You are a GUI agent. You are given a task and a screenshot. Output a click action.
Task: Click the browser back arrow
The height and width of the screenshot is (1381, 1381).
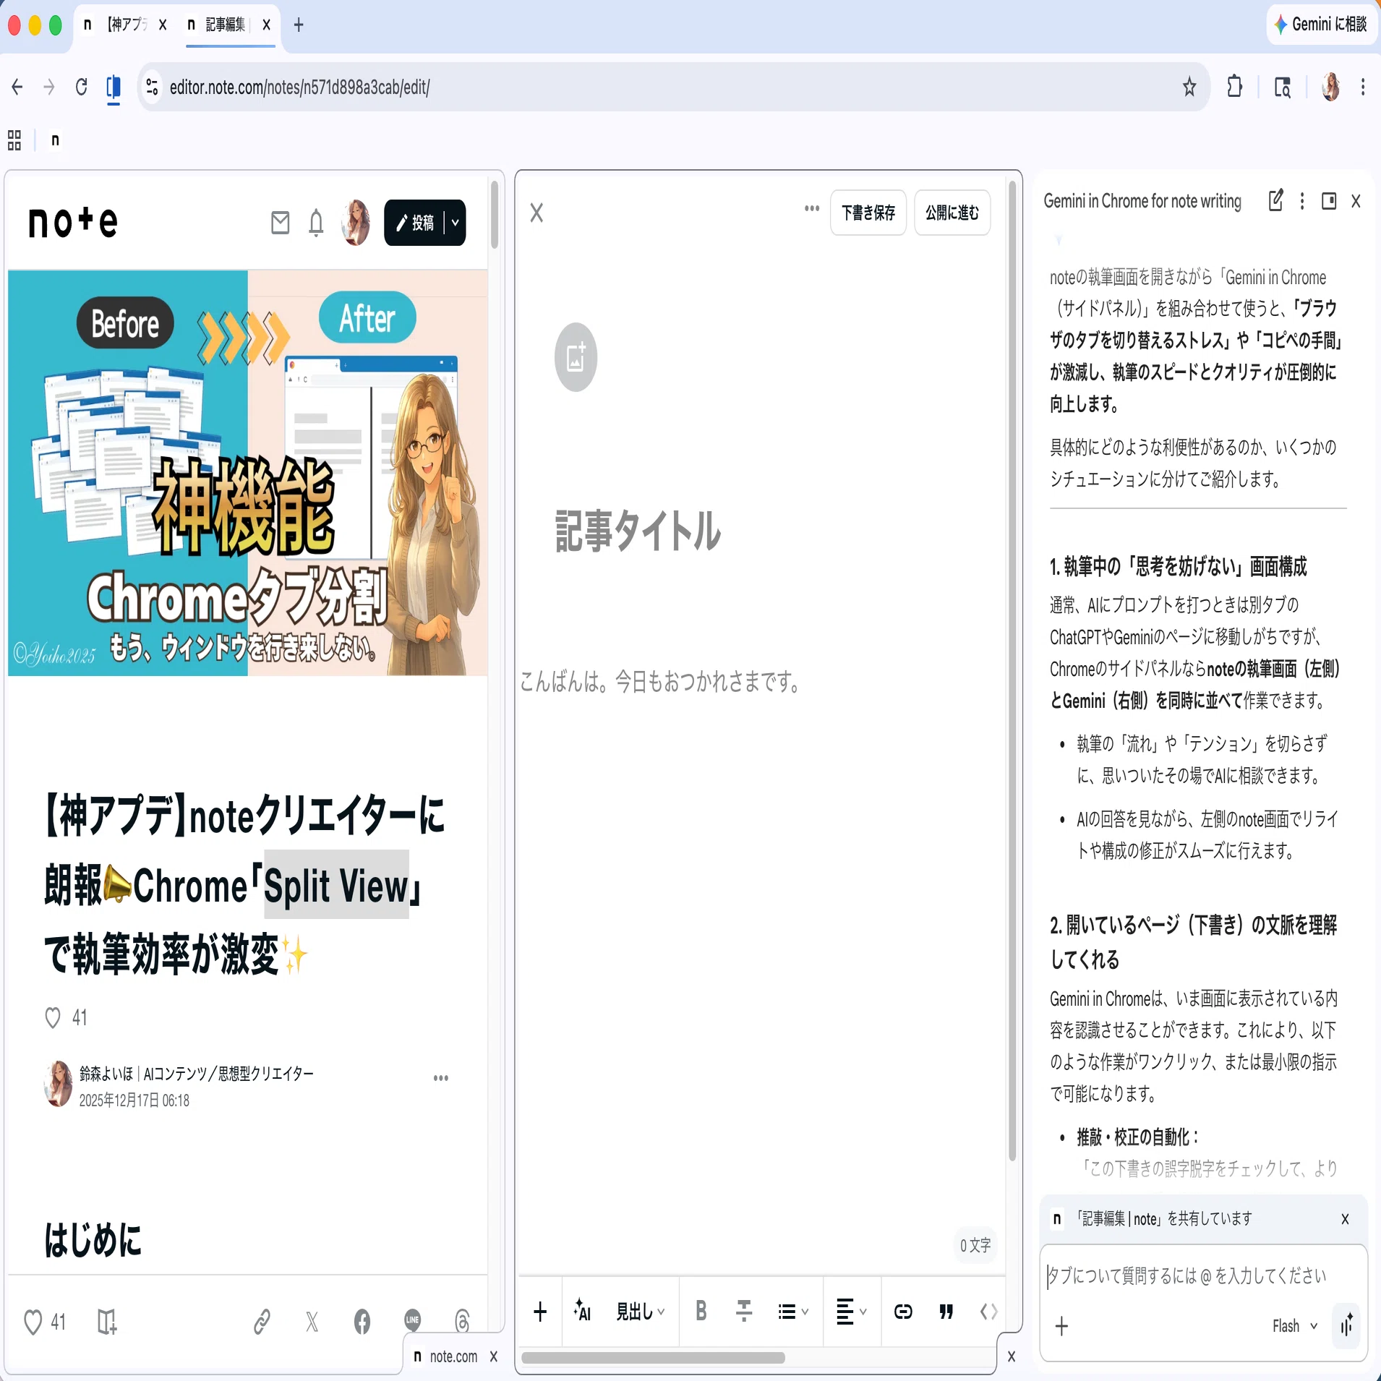tap(17, 87)
